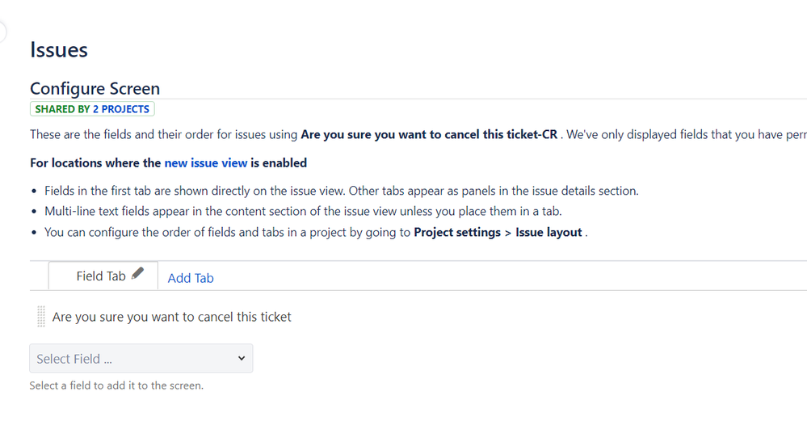Switch to the Field Tab tab
807x434 pixels.
point(100,276)
